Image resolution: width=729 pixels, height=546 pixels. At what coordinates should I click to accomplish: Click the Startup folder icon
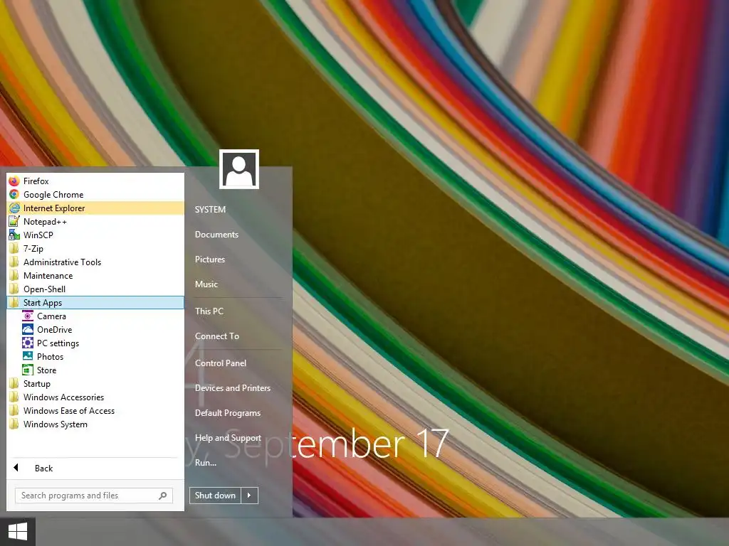pyautogui.click(x=14, y=383)
